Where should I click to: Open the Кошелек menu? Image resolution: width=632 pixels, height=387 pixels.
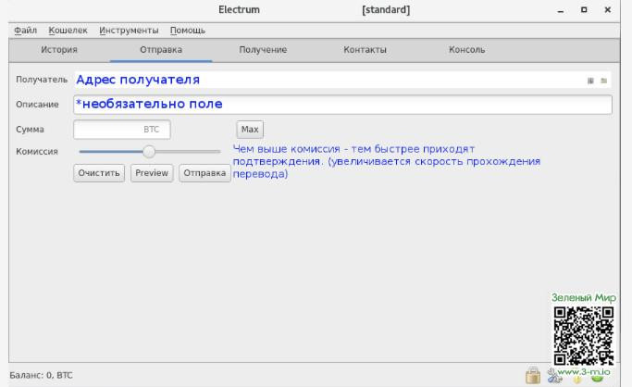click(x=67, y=31)
